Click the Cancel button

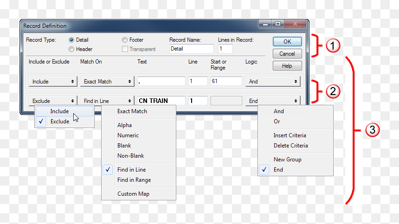(287, 54)
